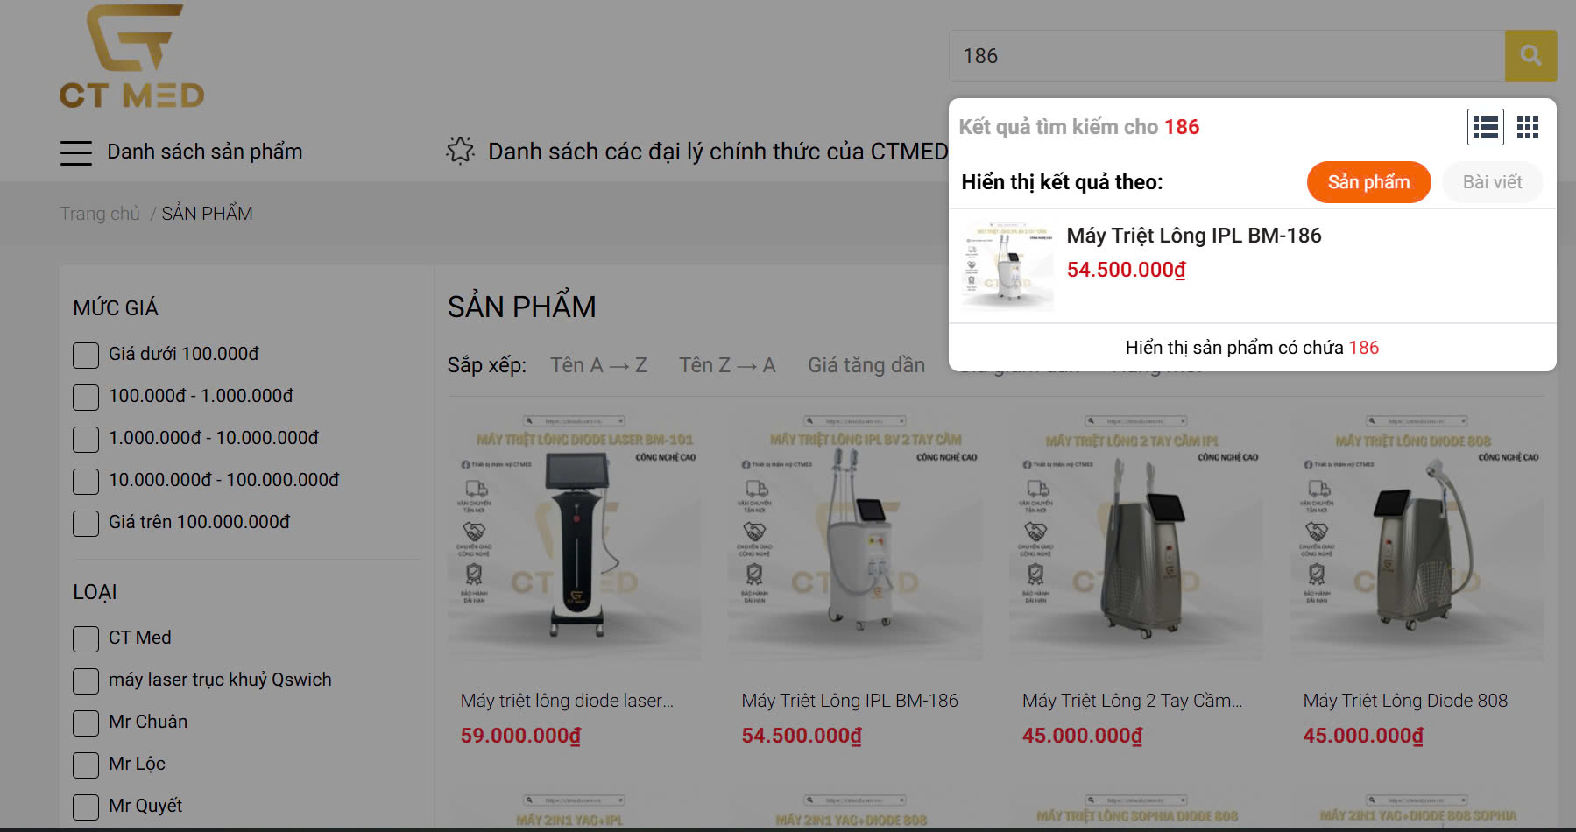Tick the Mr Chuẩn type checkbox
The height and width of the screenshot is (832, 1576).
coord(86,723)
